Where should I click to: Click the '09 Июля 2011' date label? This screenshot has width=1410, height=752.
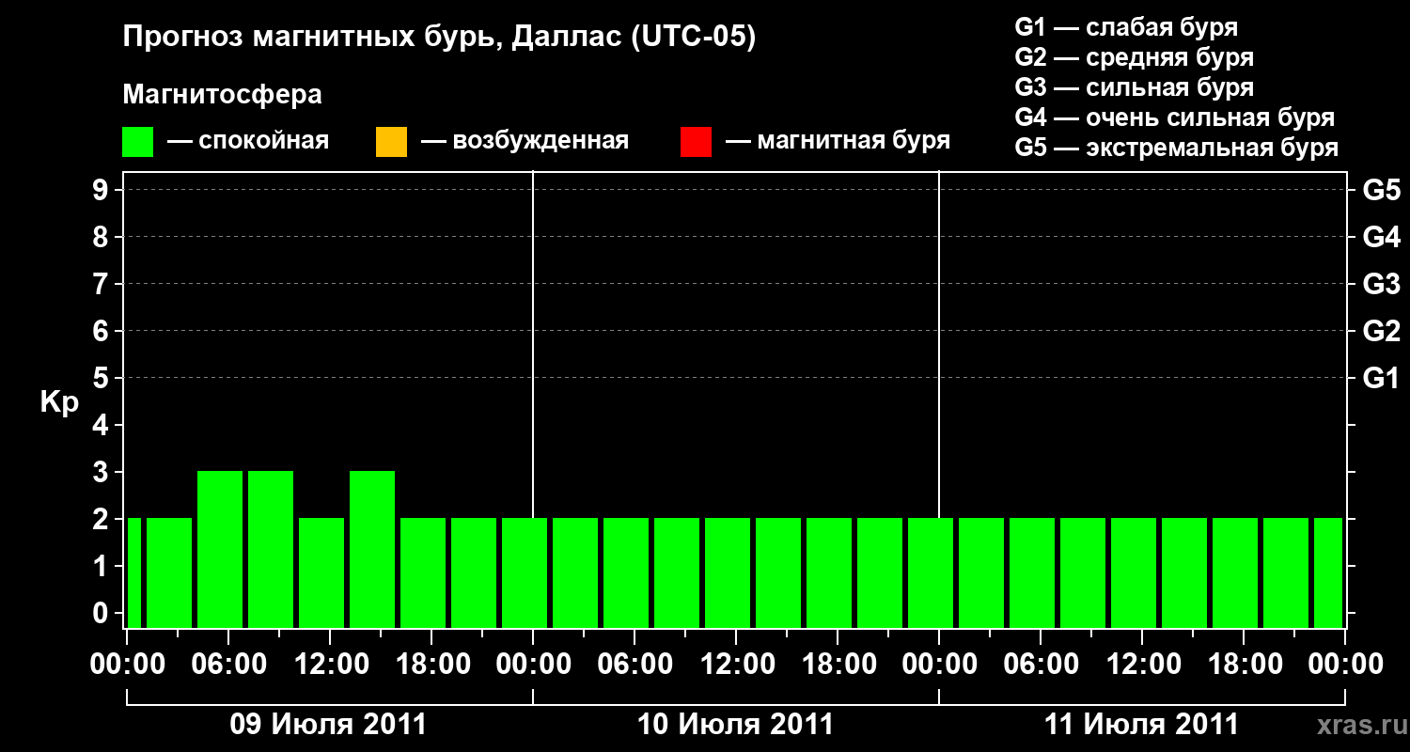329,725
